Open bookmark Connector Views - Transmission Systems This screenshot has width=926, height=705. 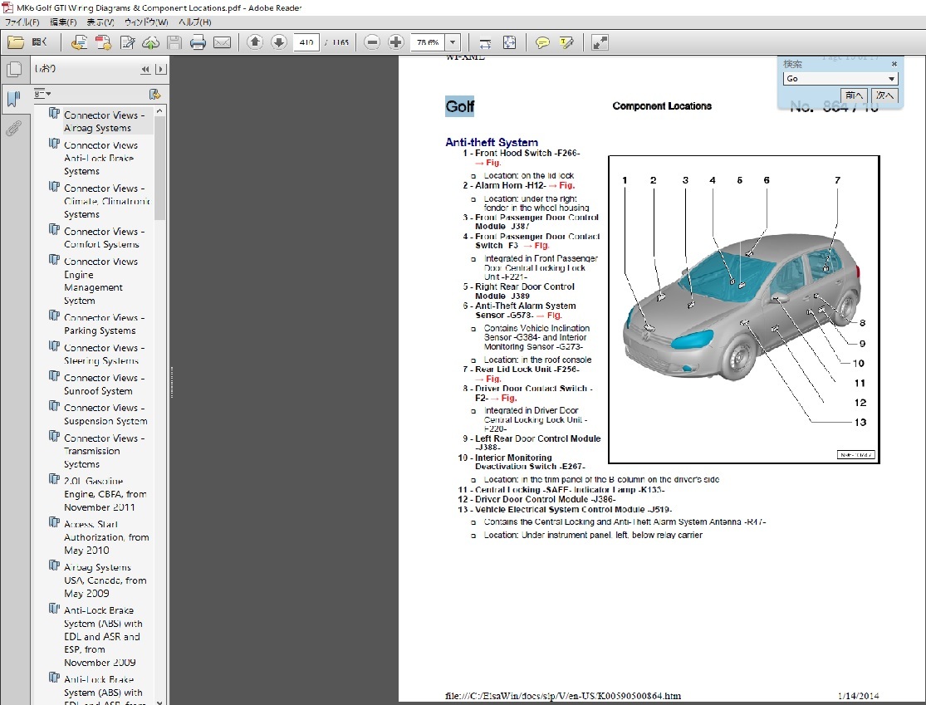105,451
